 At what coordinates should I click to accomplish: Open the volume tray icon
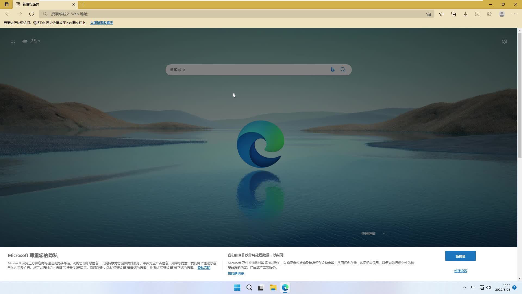coord(489,287)
